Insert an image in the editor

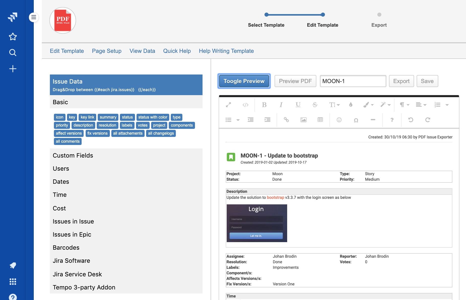pos(303,120)
